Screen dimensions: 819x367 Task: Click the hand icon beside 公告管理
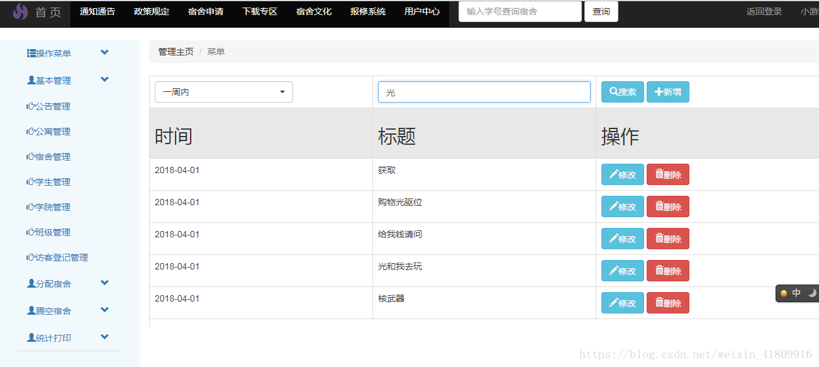tap(31, 106)
